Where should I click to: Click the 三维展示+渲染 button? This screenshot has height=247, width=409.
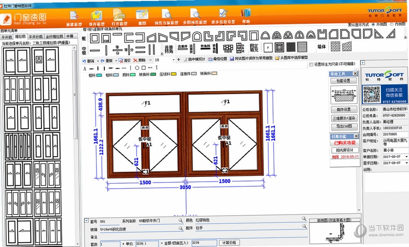click(x=344, y=118)
